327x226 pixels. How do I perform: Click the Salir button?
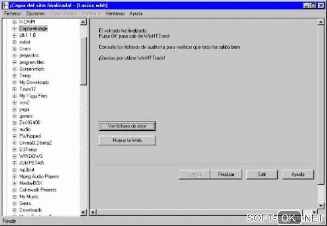[262, 174]
